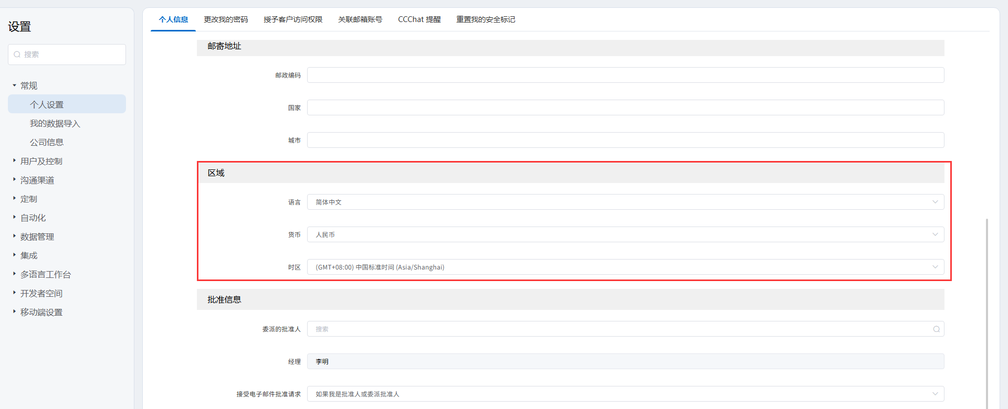Collapse the 常规 section
Viewport: 1008px width, 409px height.
pyautogui.click(x=28, y=86)
